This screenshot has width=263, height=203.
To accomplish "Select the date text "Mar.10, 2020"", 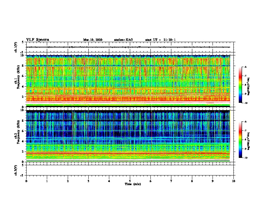I will click(x=93, y=40).
